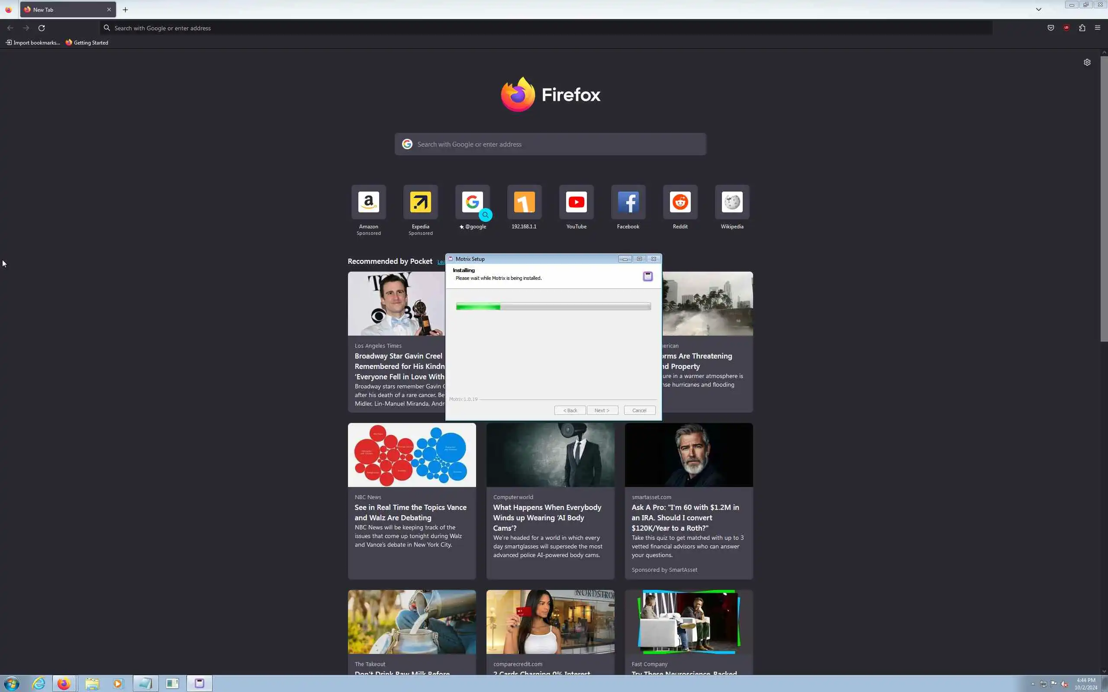Open the Getting Started bookmark

(87, 42)
